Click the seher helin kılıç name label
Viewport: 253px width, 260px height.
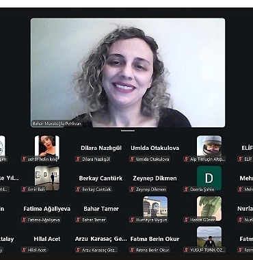(42, 159)
